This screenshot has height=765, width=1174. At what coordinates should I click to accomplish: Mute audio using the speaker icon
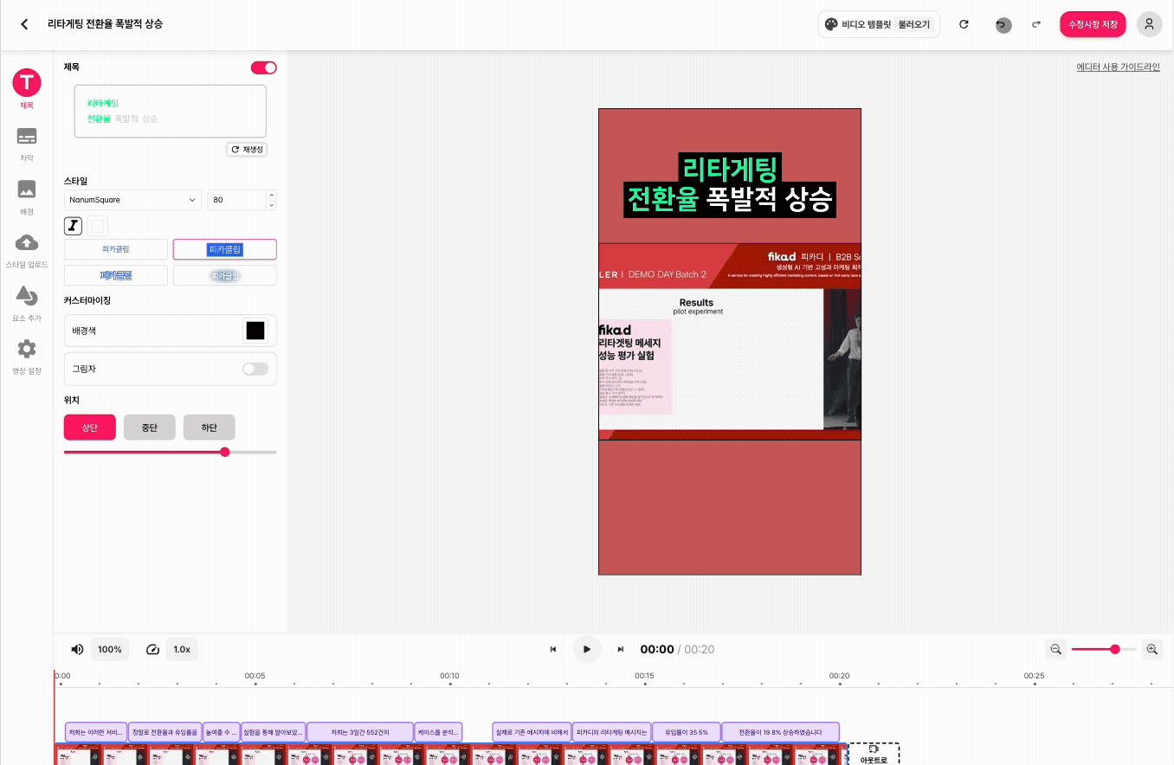[x=77, y=649]
